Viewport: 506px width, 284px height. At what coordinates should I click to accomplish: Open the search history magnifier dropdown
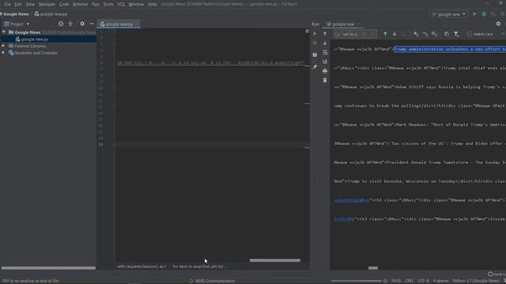point(338,34)
